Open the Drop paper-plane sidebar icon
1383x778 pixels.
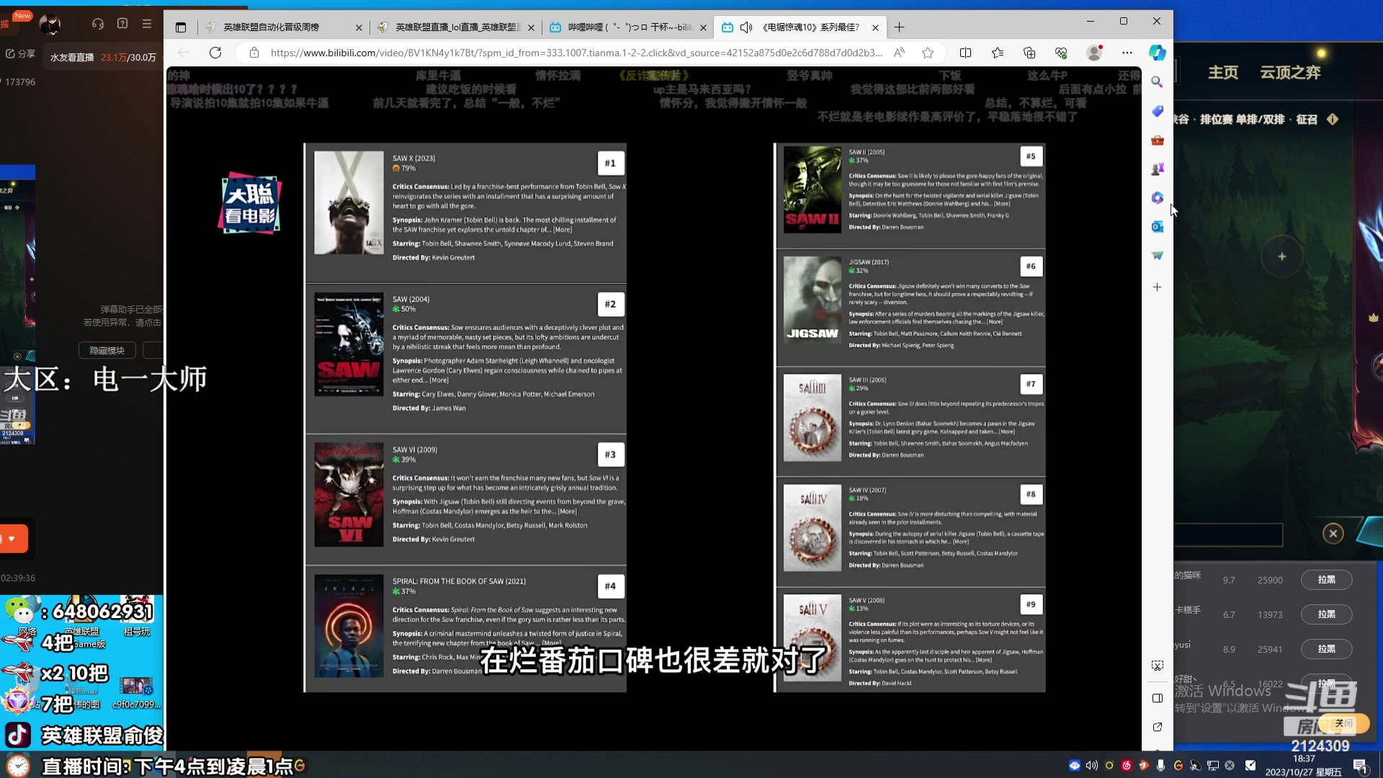coord(1157,255)
